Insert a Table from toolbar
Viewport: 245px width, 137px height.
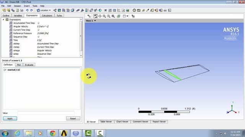[x=114, y=10]
